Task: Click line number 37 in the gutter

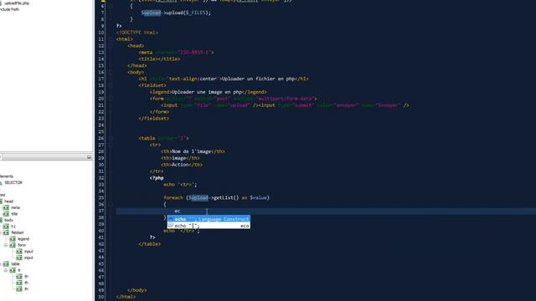Action: (100, 211)
